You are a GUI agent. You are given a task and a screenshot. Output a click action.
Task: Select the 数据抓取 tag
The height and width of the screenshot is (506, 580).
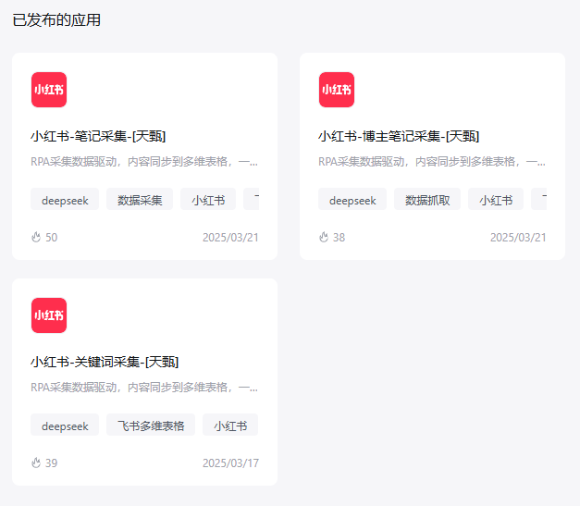click(x=427, y=199)
